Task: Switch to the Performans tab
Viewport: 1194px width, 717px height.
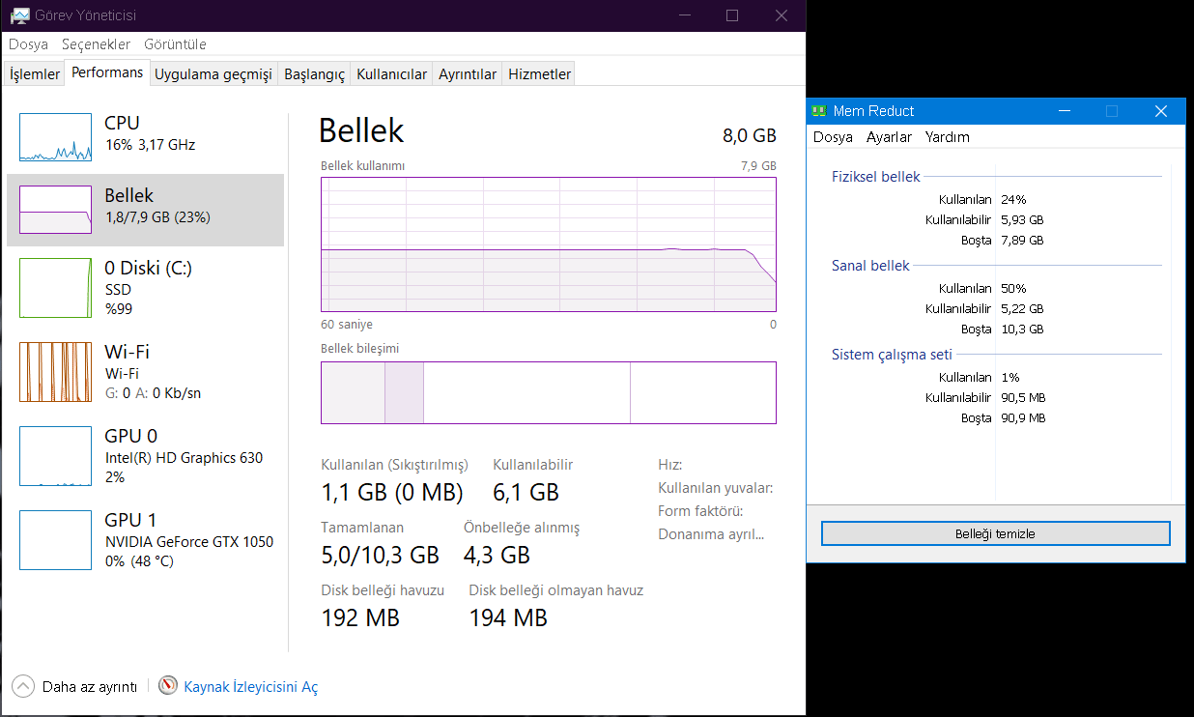Action: tap(107, 72)
